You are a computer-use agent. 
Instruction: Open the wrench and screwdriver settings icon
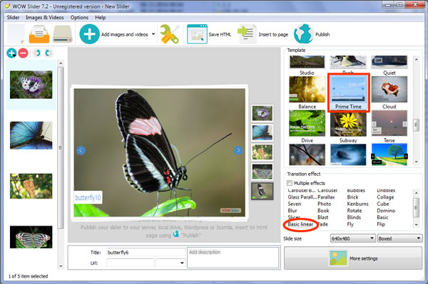point(170,34)
